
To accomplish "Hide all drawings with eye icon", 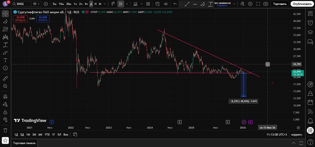I will [5, 120].
